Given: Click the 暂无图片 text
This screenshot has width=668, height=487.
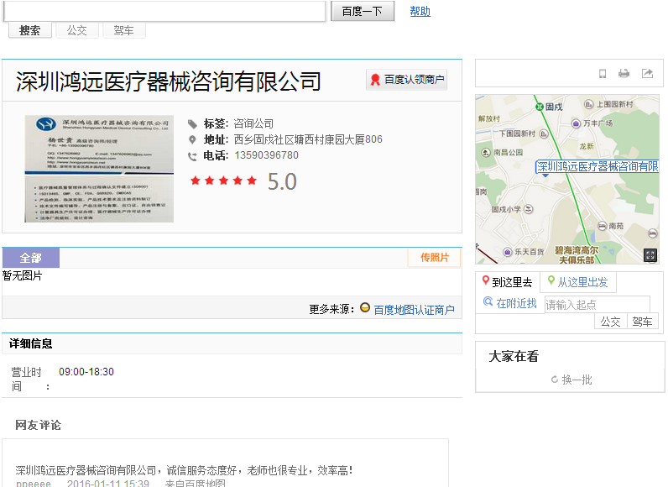Looking at the screenshot, I should [22, 275].
